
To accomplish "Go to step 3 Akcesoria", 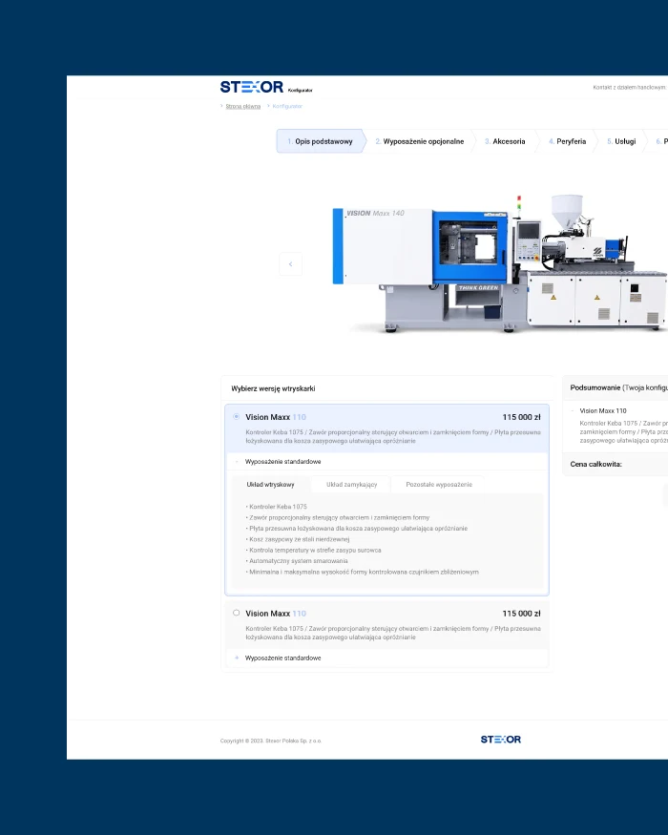I will [x=505, y=141].
